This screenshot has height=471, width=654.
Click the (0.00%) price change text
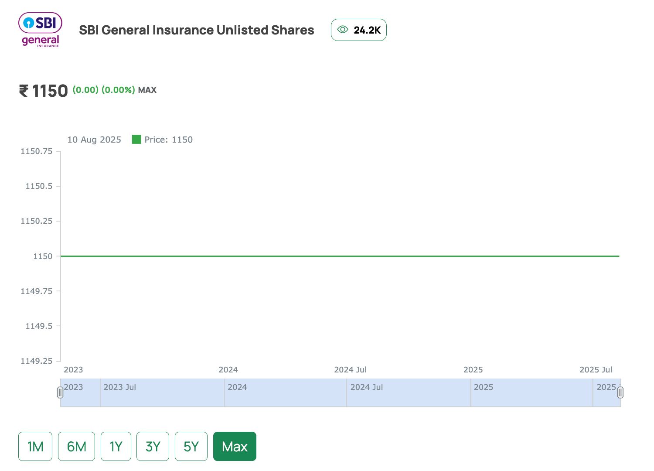[118, 90]
